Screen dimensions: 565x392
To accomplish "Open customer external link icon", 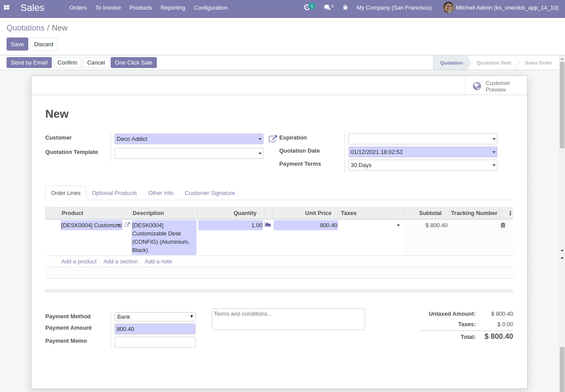I will pos(273,139).
